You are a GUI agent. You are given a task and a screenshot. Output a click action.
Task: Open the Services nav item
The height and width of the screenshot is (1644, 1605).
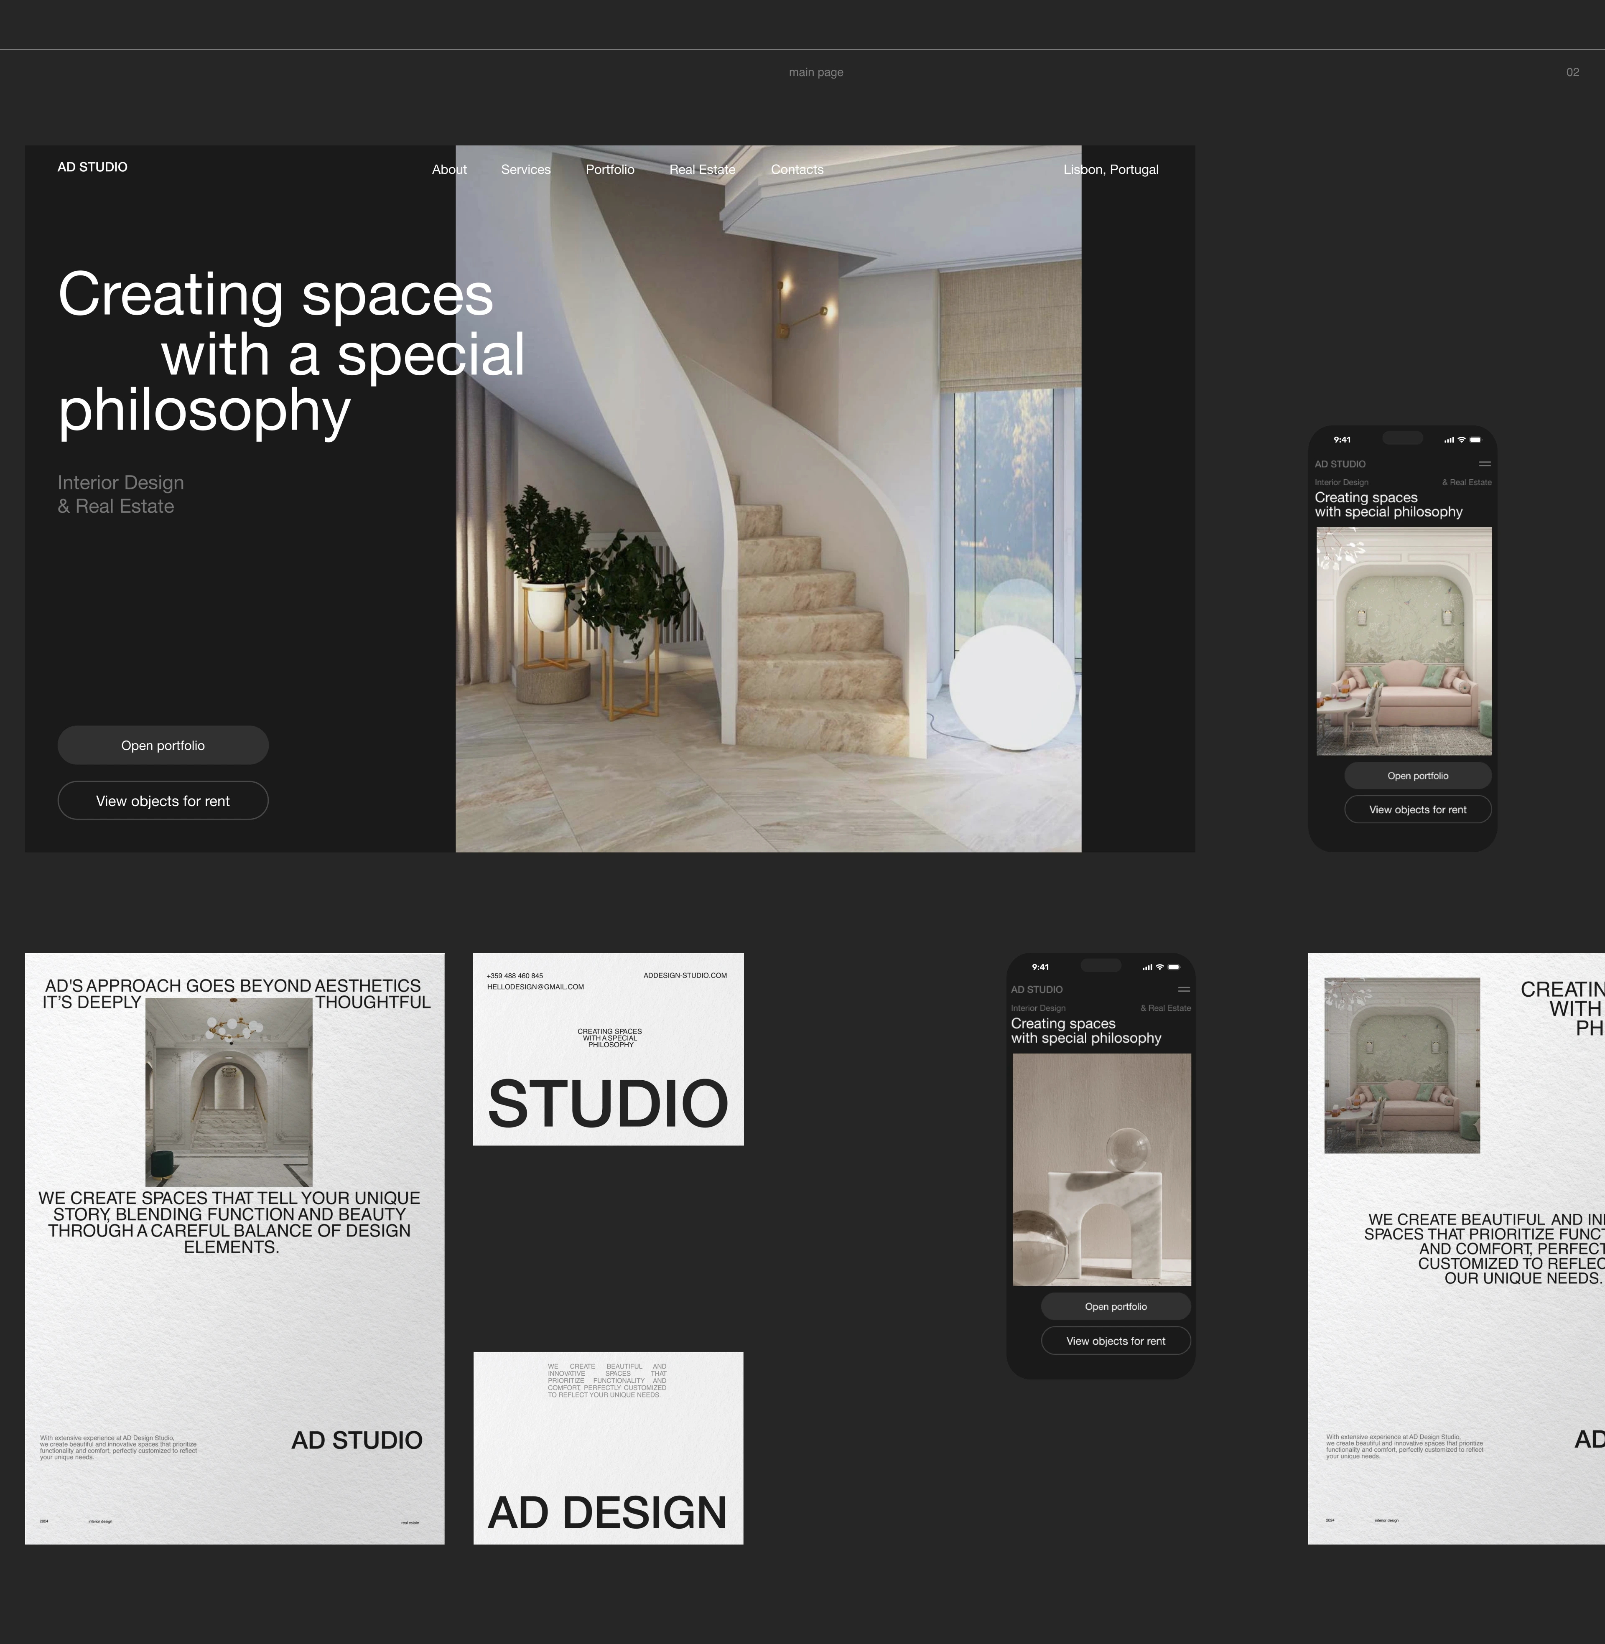525,169
